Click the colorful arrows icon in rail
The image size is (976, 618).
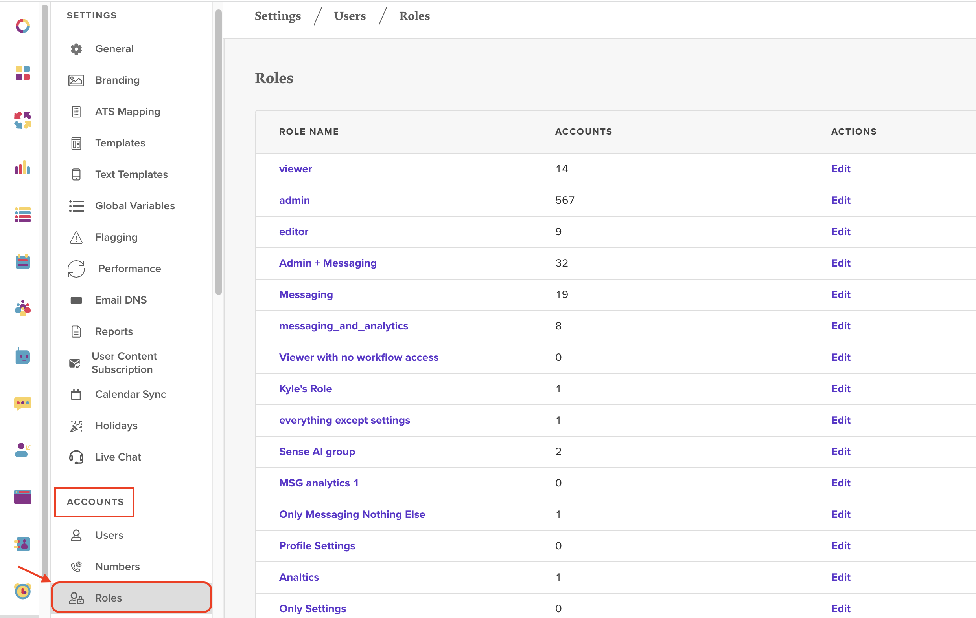point(23,120)
